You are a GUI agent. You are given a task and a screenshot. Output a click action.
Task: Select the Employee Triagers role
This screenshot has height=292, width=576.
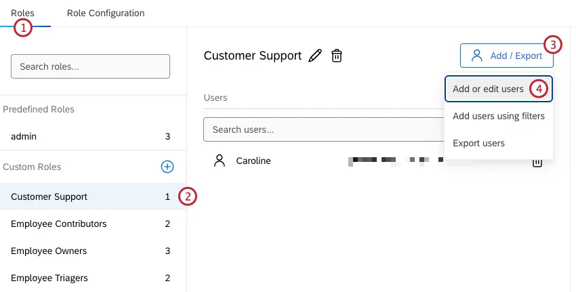click(x=49, y=278)
